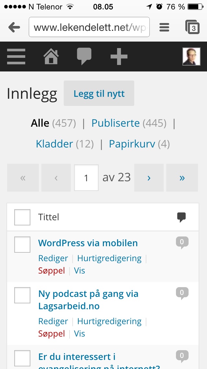
Task: Filter posts by Publiserte
Action: (x=115, y=123)
